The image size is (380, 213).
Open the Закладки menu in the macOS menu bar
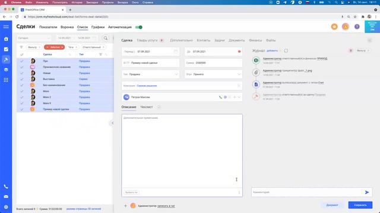point(92,2)
